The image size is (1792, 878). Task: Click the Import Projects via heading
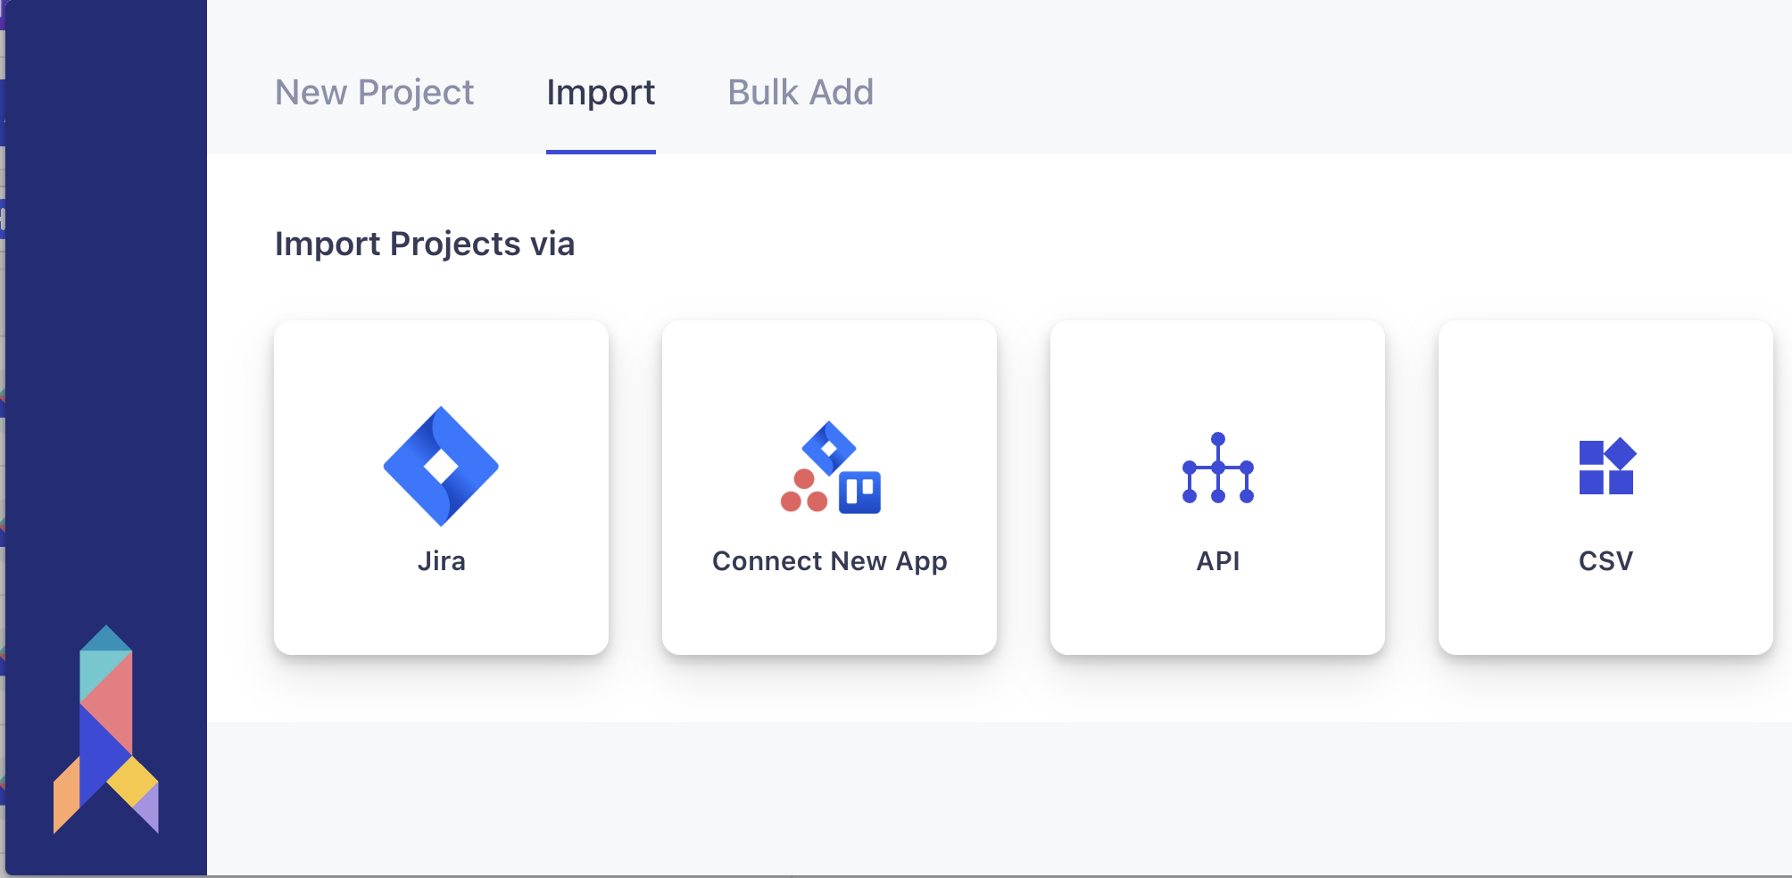pos(425,244)
